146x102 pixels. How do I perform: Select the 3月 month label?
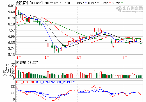point(79,58)
